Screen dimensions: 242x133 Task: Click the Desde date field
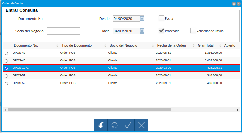(126, 19)
